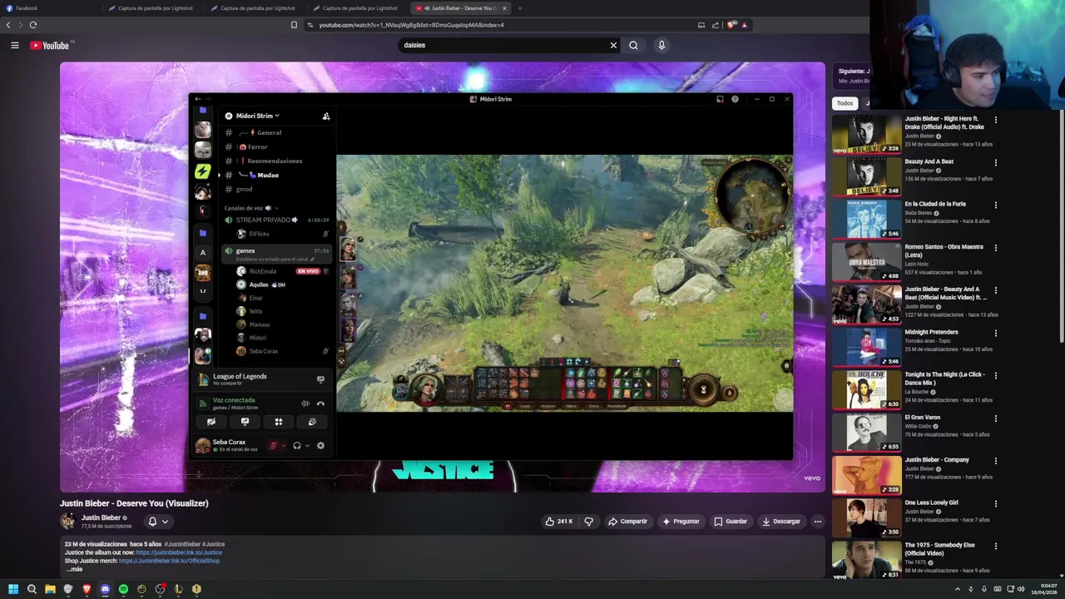
Task: Open more actions beside the Descargar button
Action: [x=817, y=522]
